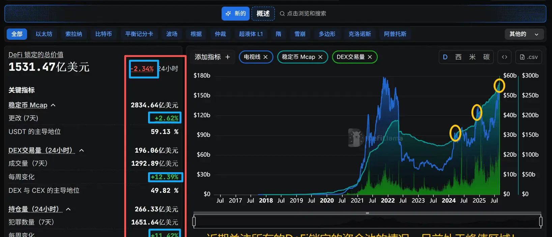Remove the 电视线 indicator chip
This screenshot has width=552, height=237.
pos(265,57)
